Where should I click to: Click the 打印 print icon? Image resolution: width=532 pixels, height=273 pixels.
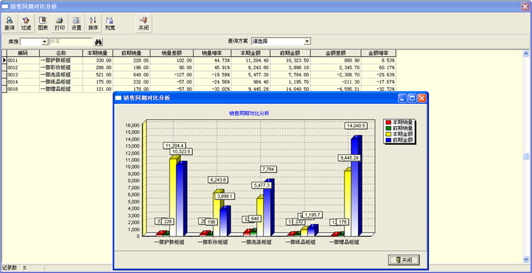click(x=60, y=23)
